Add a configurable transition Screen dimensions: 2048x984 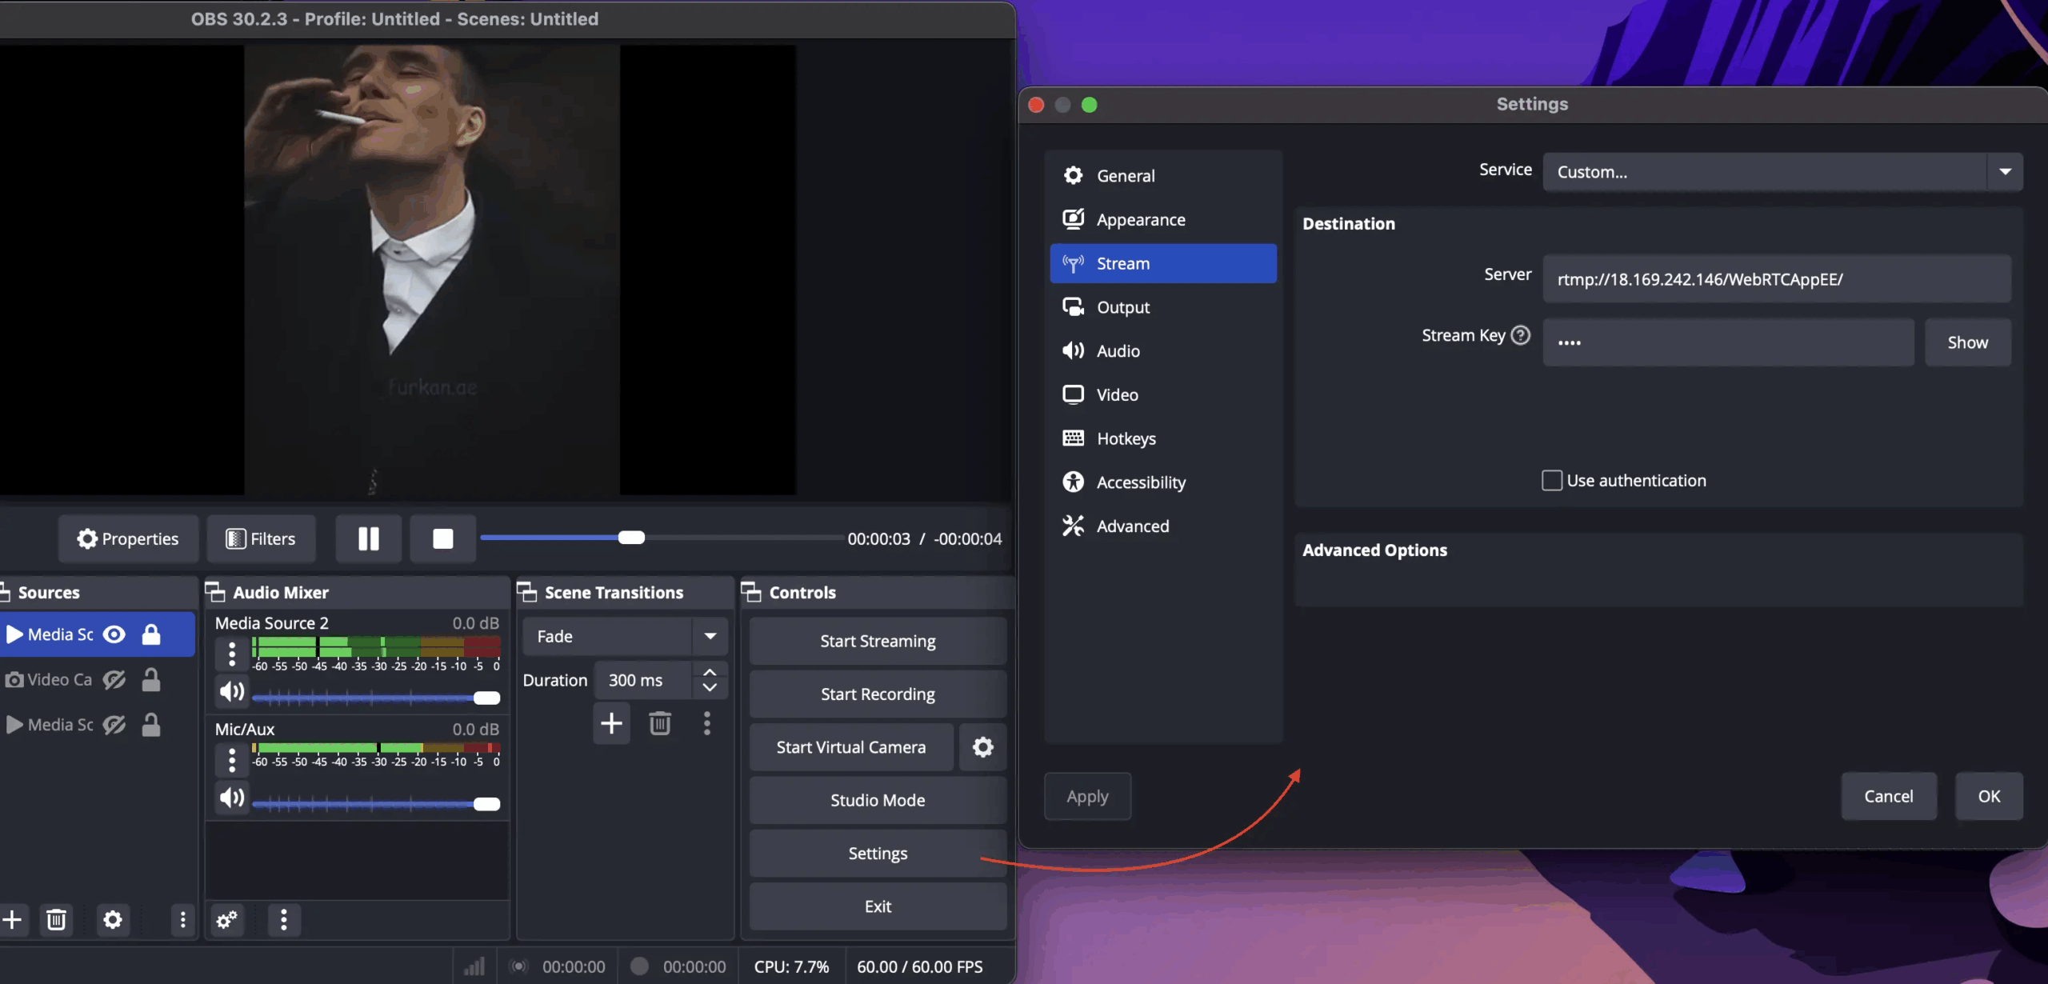[x=611, y=723]
